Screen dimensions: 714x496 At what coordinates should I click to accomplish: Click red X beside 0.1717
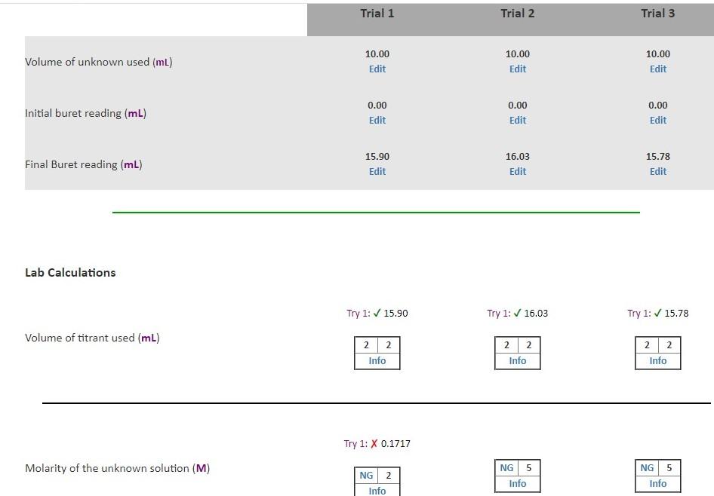coord(374,444)
